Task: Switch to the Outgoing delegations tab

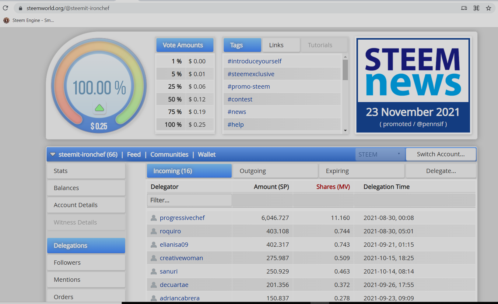Action: [x=275, y=171]
